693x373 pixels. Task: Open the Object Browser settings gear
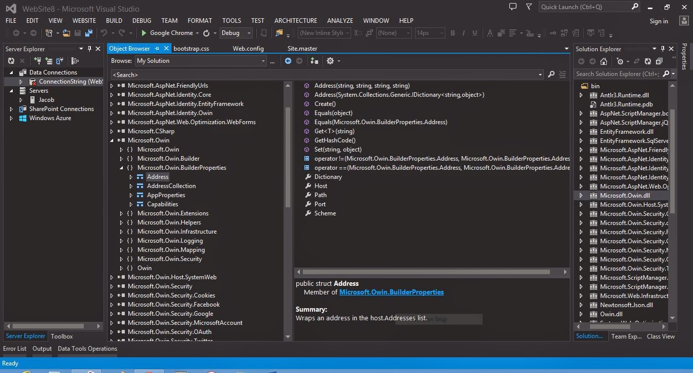coord(331,60)
